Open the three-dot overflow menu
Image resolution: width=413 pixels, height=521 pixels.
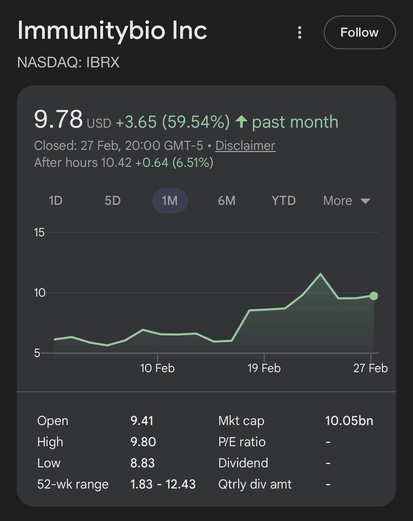tap(299, 32)
